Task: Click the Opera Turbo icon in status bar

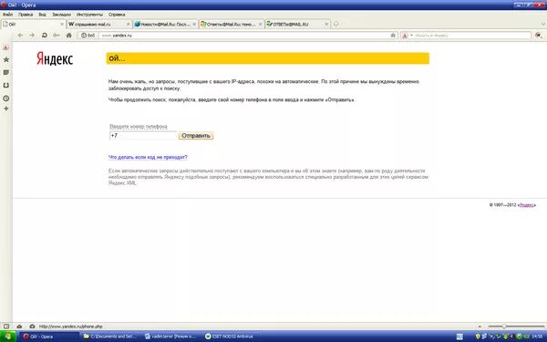Action: coord(32,326)
